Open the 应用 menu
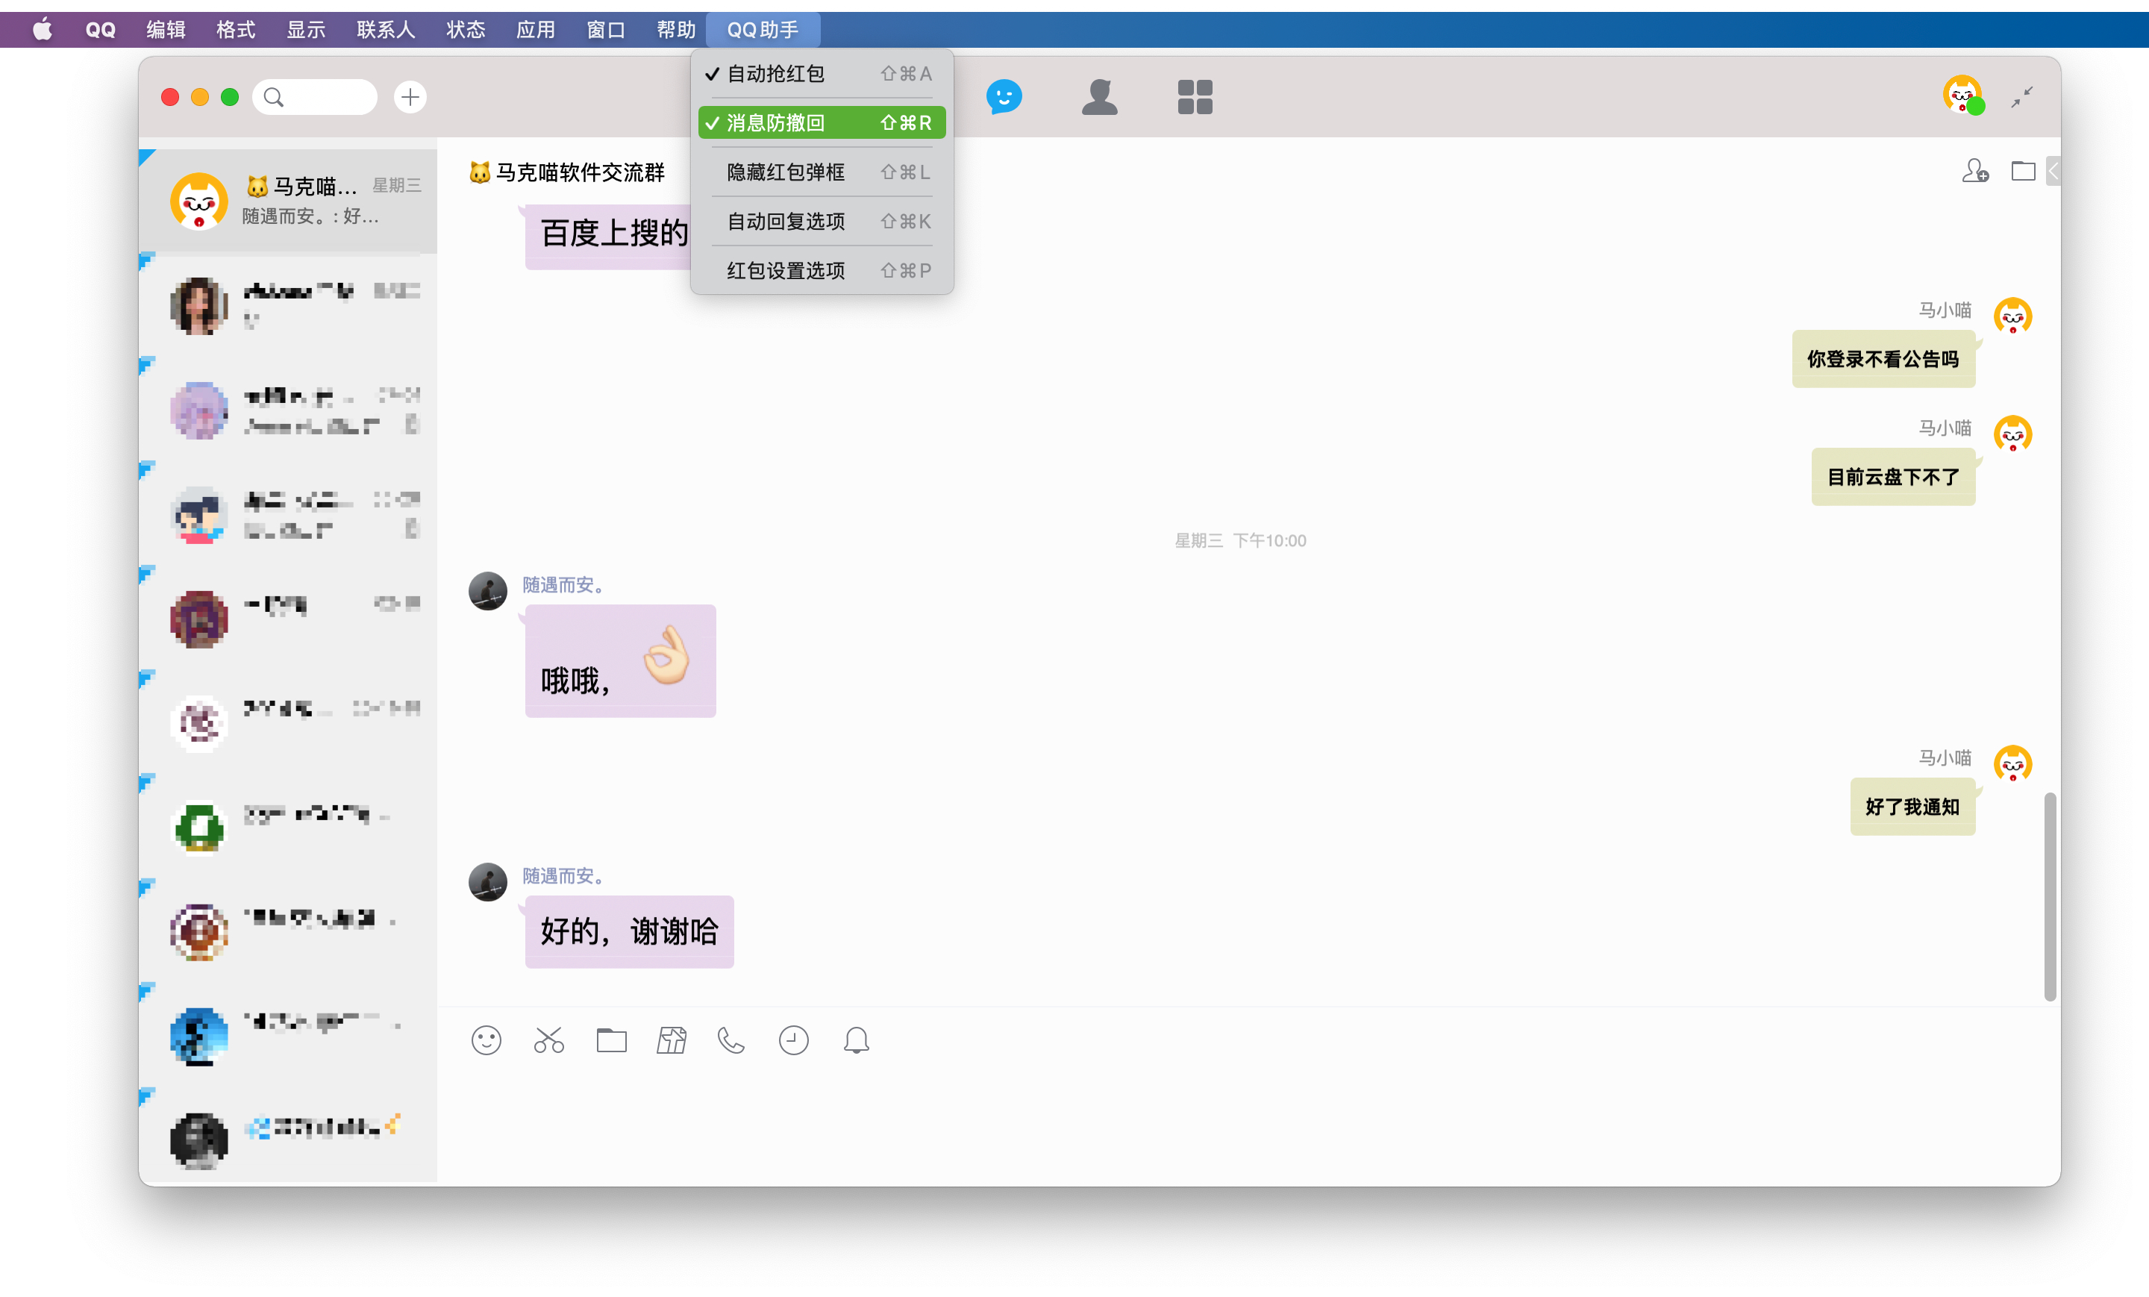Viewport: 2149px width, 1297px height. [x=536, y=30]
